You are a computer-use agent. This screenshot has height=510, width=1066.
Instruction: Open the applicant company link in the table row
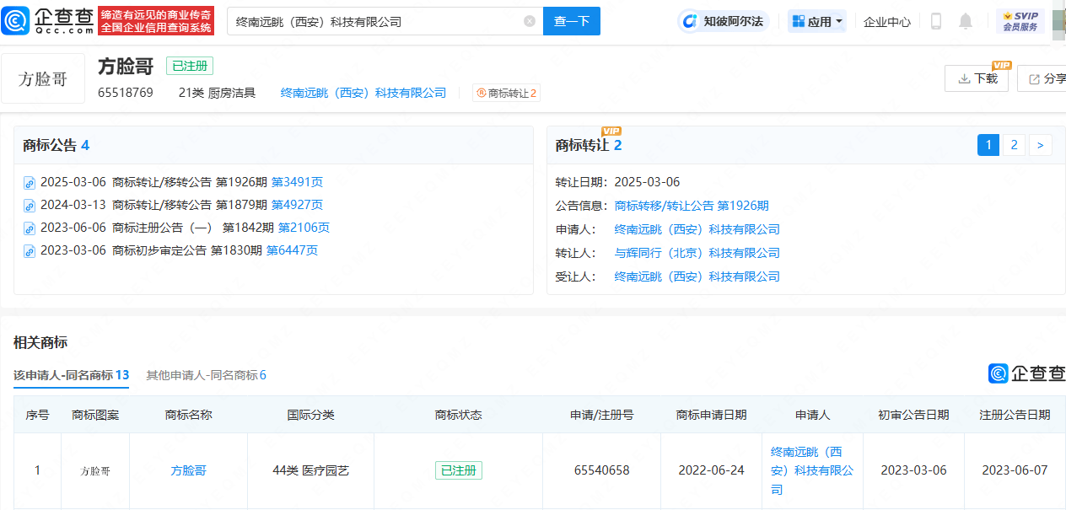pyautogui.click(x=812, y=470)
